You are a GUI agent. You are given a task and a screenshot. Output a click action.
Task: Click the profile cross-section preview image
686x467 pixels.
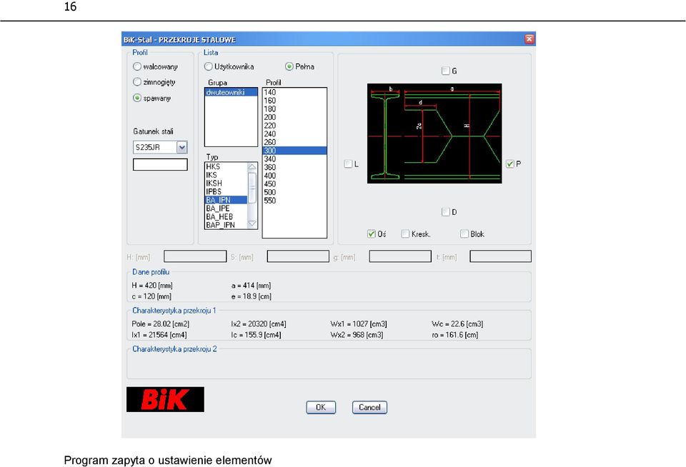point(434,134)
